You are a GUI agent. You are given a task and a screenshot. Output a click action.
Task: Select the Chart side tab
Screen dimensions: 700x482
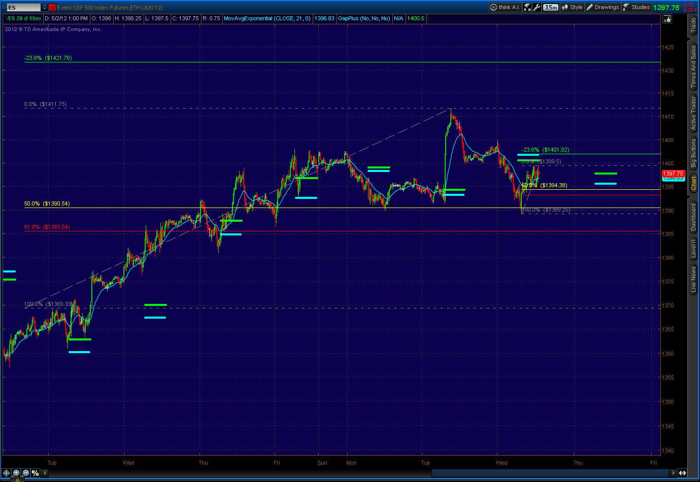pos(693,183)
